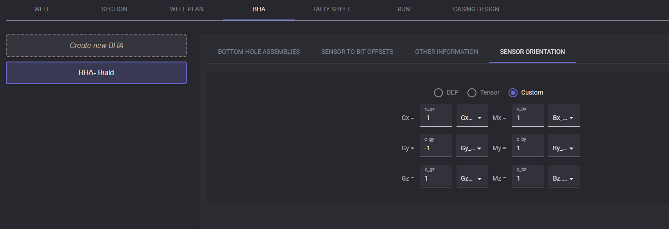
Task: Focus the c_by coefficient input
Action: coord(528,148)
